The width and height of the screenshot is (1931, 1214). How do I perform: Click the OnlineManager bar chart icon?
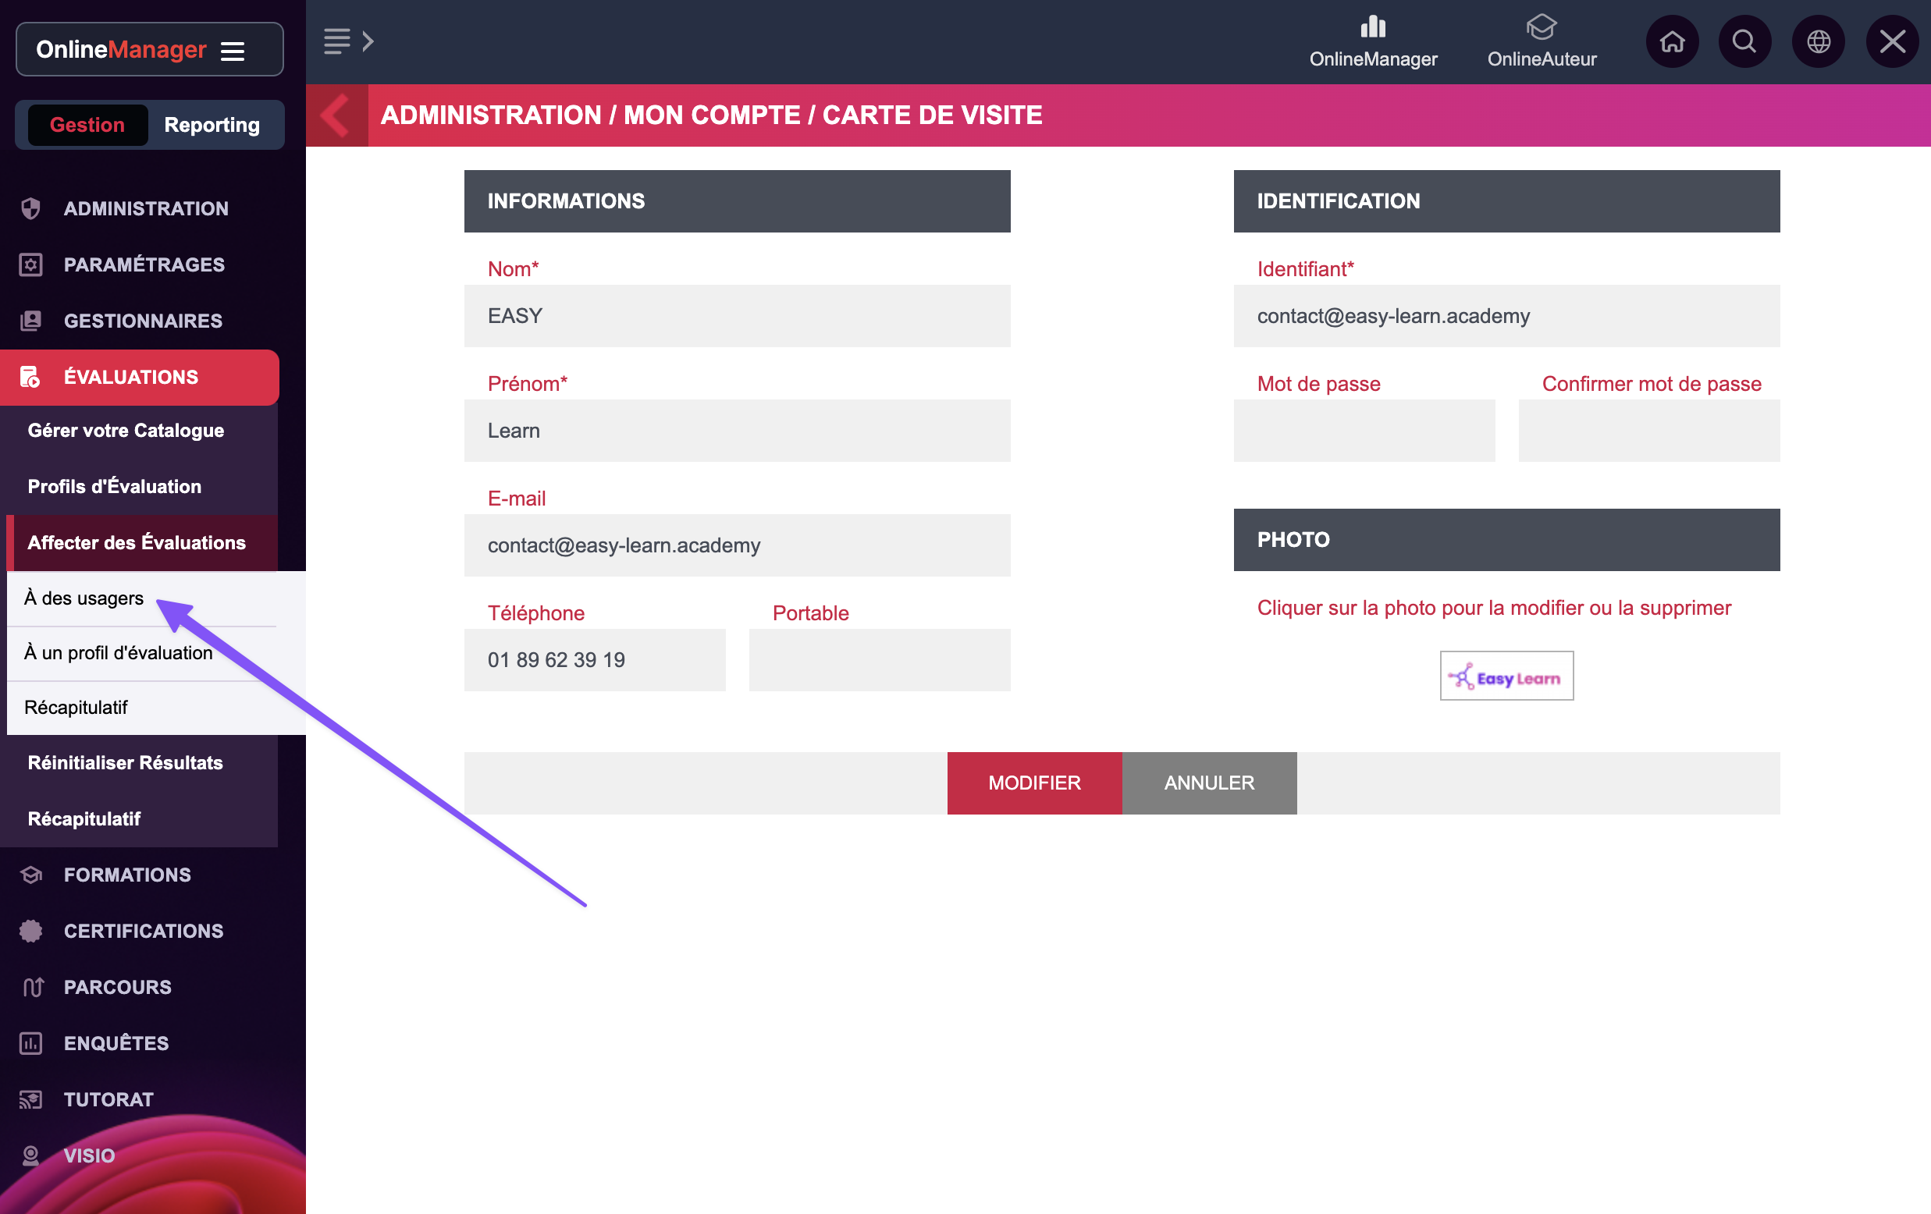pos(1373,27)
